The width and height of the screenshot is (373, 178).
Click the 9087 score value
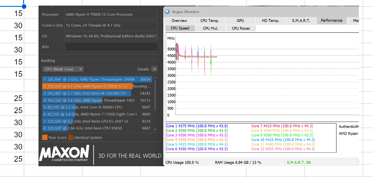(x=146, y=108)
